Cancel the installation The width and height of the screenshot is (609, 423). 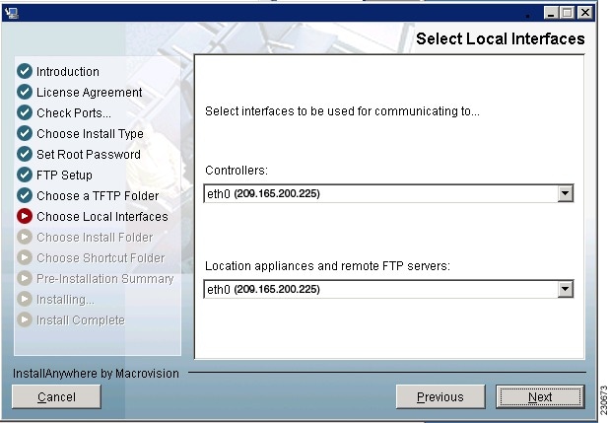(x=56, y=396)
